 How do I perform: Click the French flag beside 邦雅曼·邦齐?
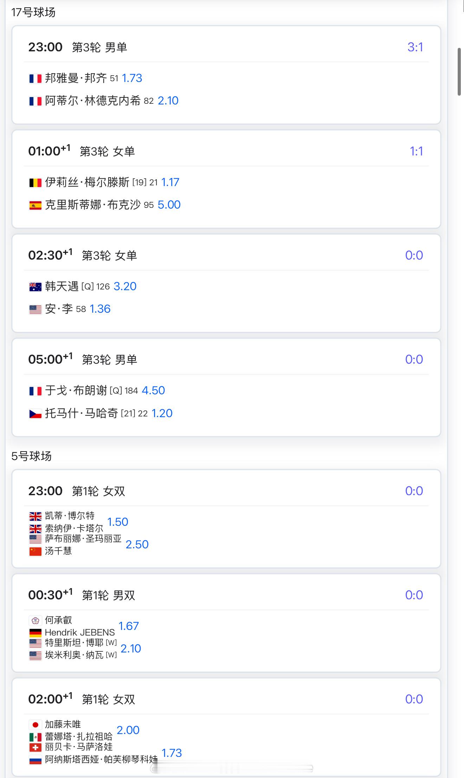tap(35, 78)
